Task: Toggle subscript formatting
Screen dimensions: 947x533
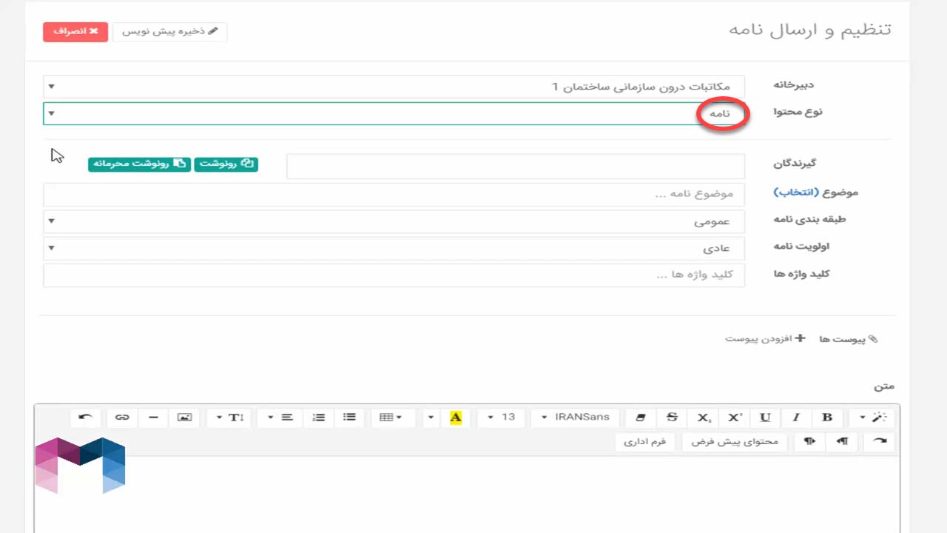Action: pos(703,418)
